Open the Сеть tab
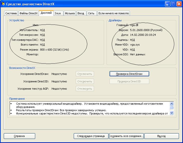This screenshot has height=143, width=183. coord(91,13)
